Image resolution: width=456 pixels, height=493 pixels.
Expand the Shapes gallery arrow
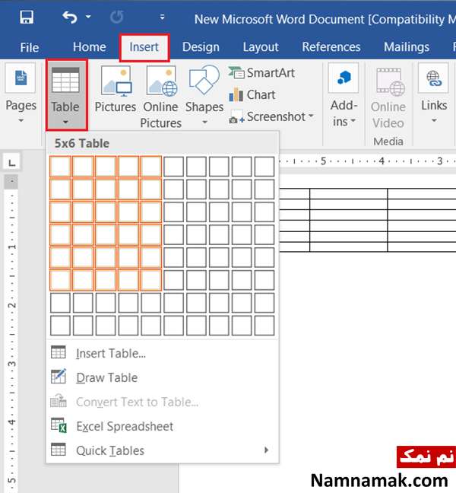click(x=204, y=122)
